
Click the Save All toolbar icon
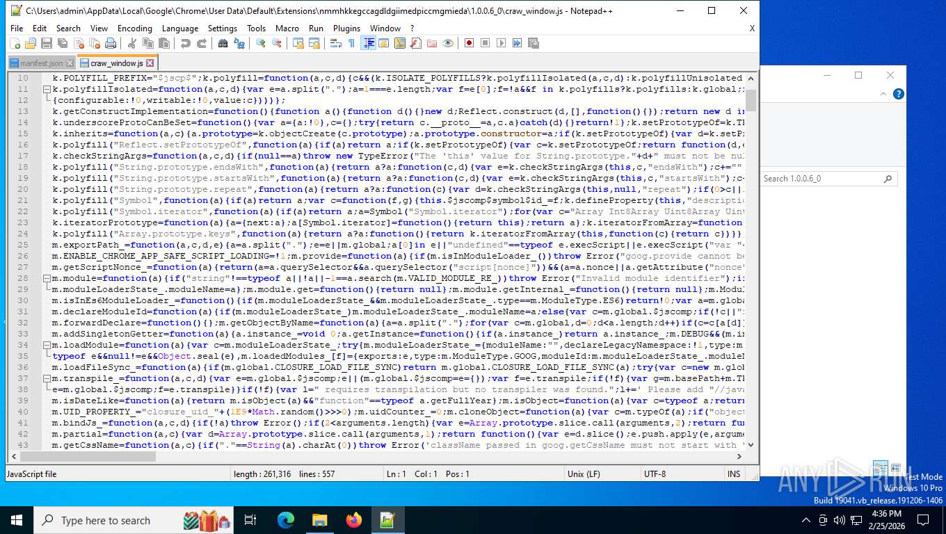[63, 43]
